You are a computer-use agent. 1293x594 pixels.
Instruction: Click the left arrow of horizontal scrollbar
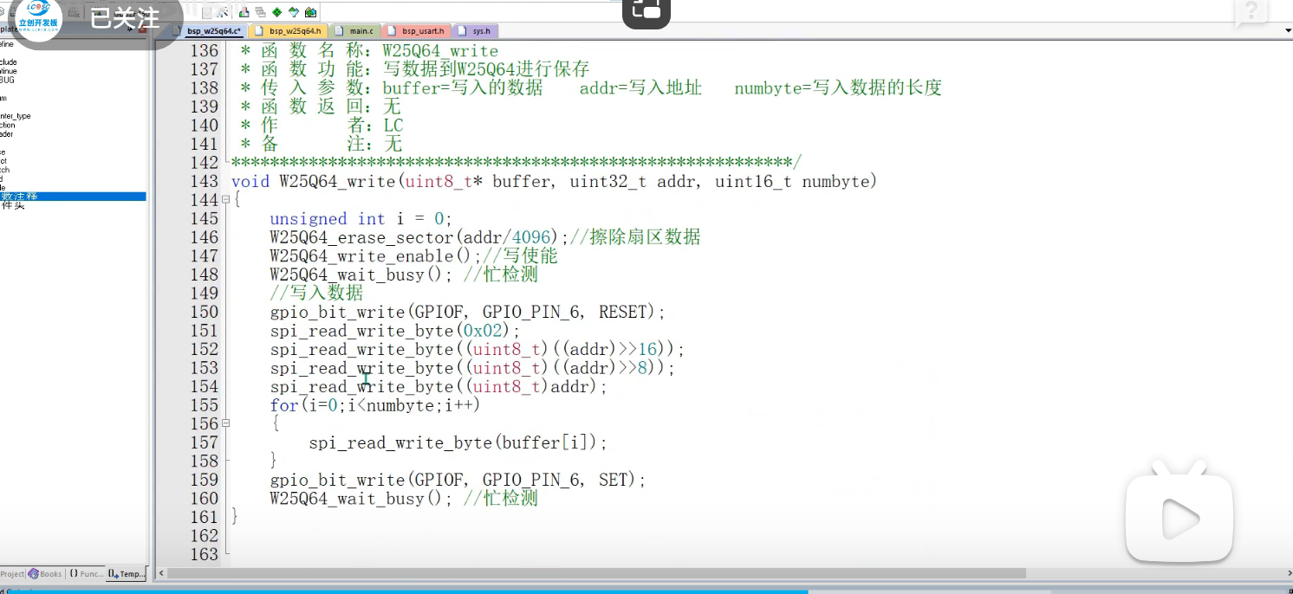(x=161, y=573)
